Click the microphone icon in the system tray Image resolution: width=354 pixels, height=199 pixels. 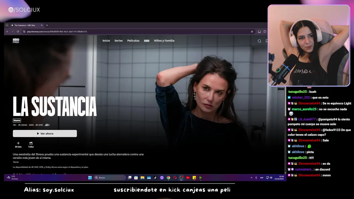(256, 178)
